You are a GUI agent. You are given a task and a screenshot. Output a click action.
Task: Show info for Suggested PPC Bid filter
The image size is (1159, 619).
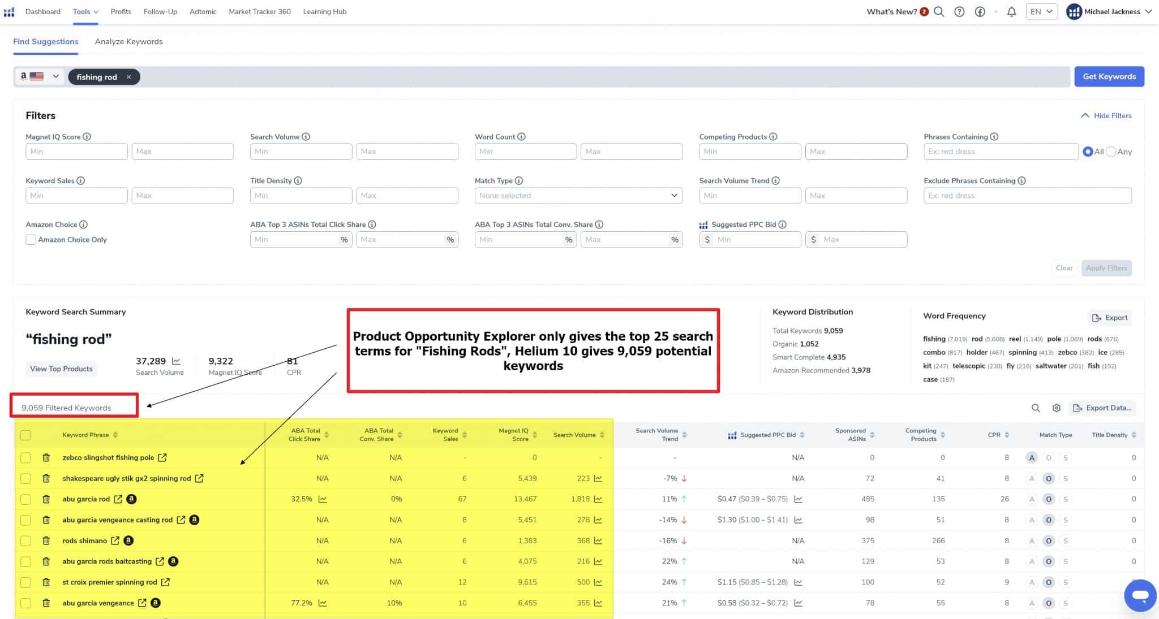pyautogui.click(x=782, y=224)
